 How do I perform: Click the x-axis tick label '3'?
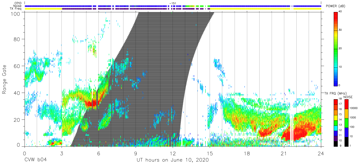61,153
